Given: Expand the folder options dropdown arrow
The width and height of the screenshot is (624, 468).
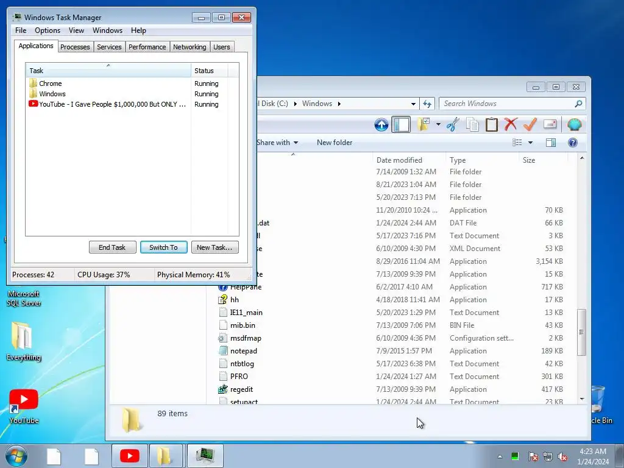Looking at the screenshot, I should [x=438, y=124].
